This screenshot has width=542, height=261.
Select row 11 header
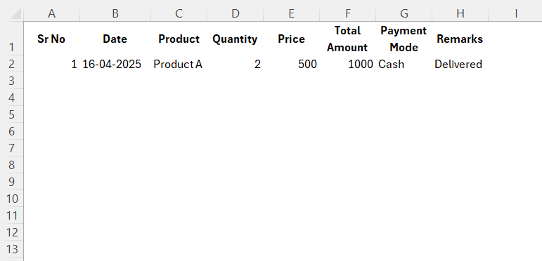12,216
